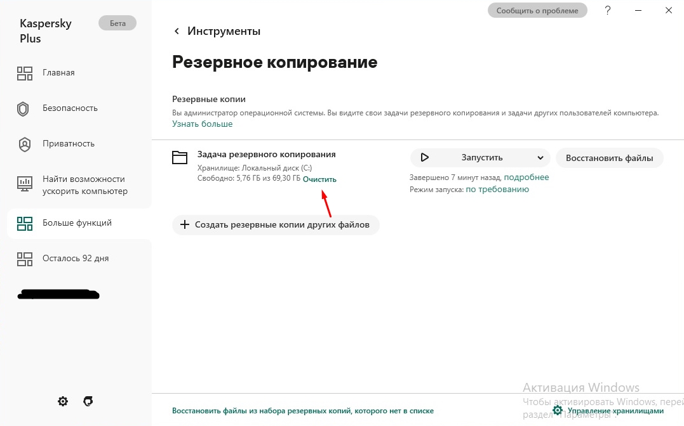Open the Больше функций section
The width and height of the screenshot is (684, 426).
coord(77,223)
